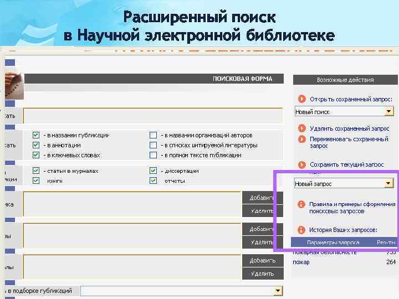Click orange arrow icon beside 'Сохранить текущий запрос'
This screenshot has height=299, width=399.
coord(302,165)
